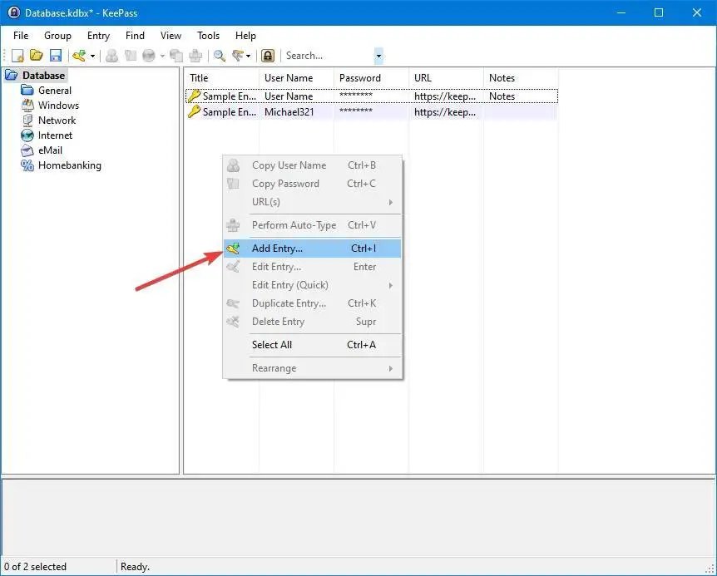Click '0 of 2 selected' status text

35,567
